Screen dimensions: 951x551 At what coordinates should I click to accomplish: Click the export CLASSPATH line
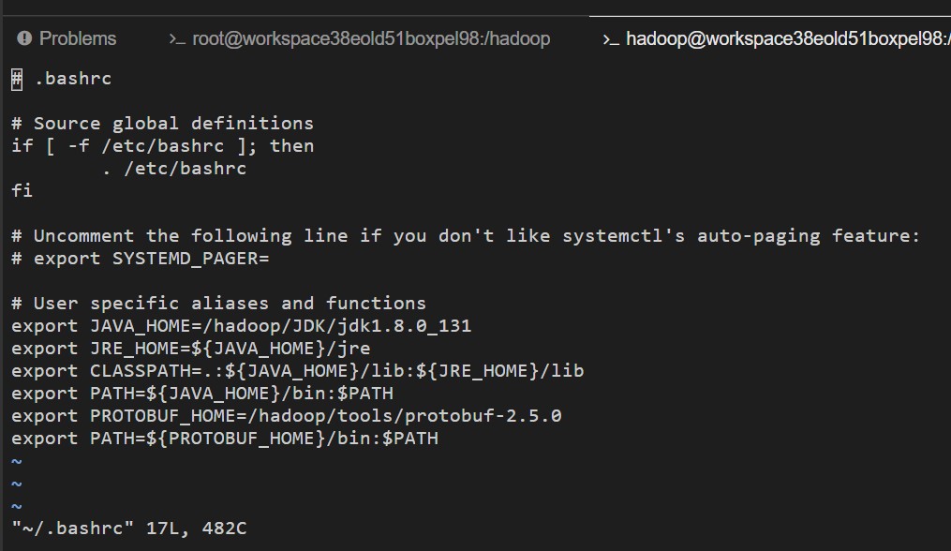pyautogui.click(x=298, y=371)
